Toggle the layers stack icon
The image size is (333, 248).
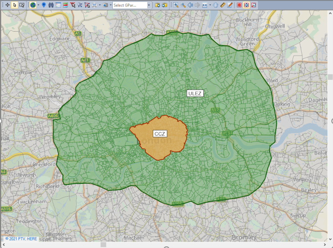tap(65, 5)
